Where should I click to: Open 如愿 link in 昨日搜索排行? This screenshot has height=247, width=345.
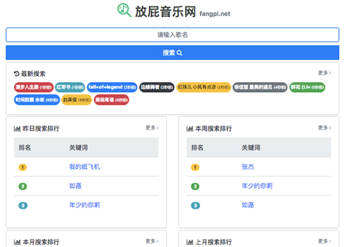[75, 186]
